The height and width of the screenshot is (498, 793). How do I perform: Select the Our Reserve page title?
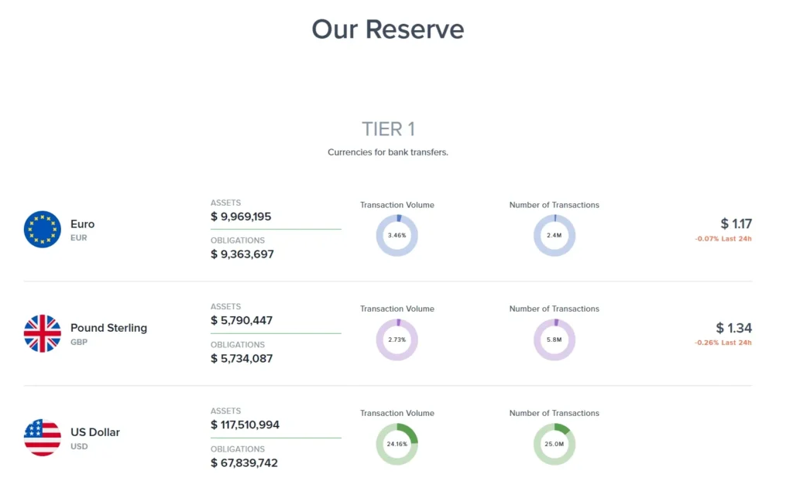[x=387, y=29]
